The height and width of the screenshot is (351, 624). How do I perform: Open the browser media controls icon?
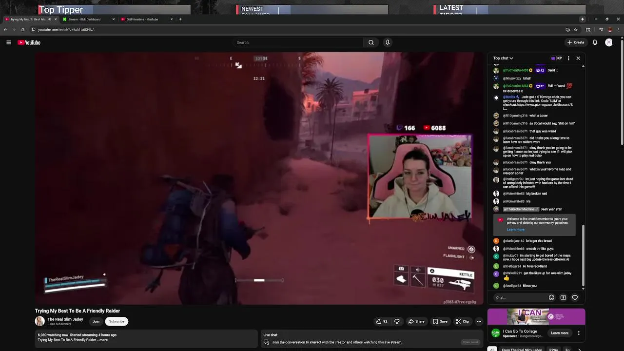click(x=602, y=30)
